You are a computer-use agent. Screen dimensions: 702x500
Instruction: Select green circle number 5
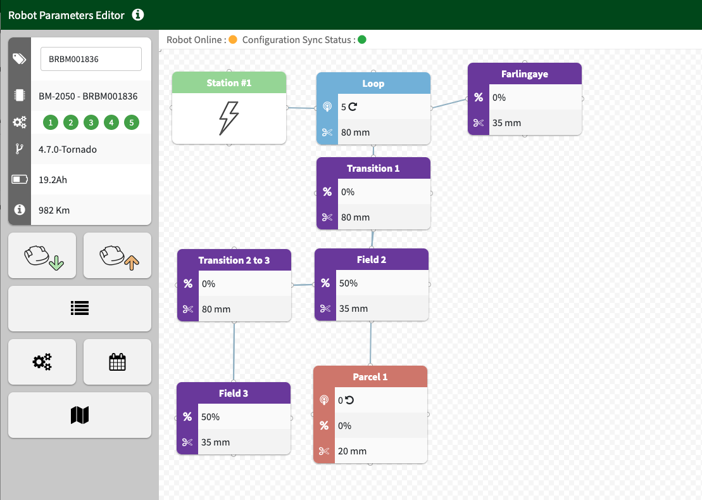coord(132,122)
